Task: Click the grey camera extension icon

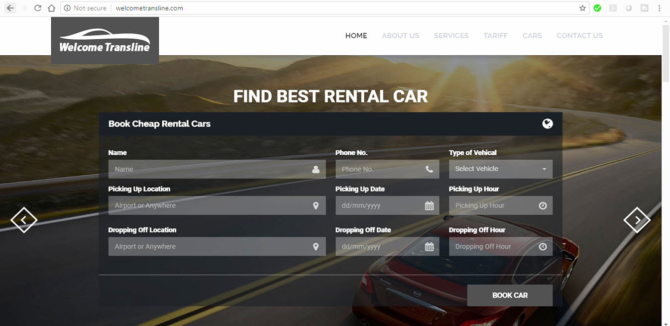Action: [645, 8]
